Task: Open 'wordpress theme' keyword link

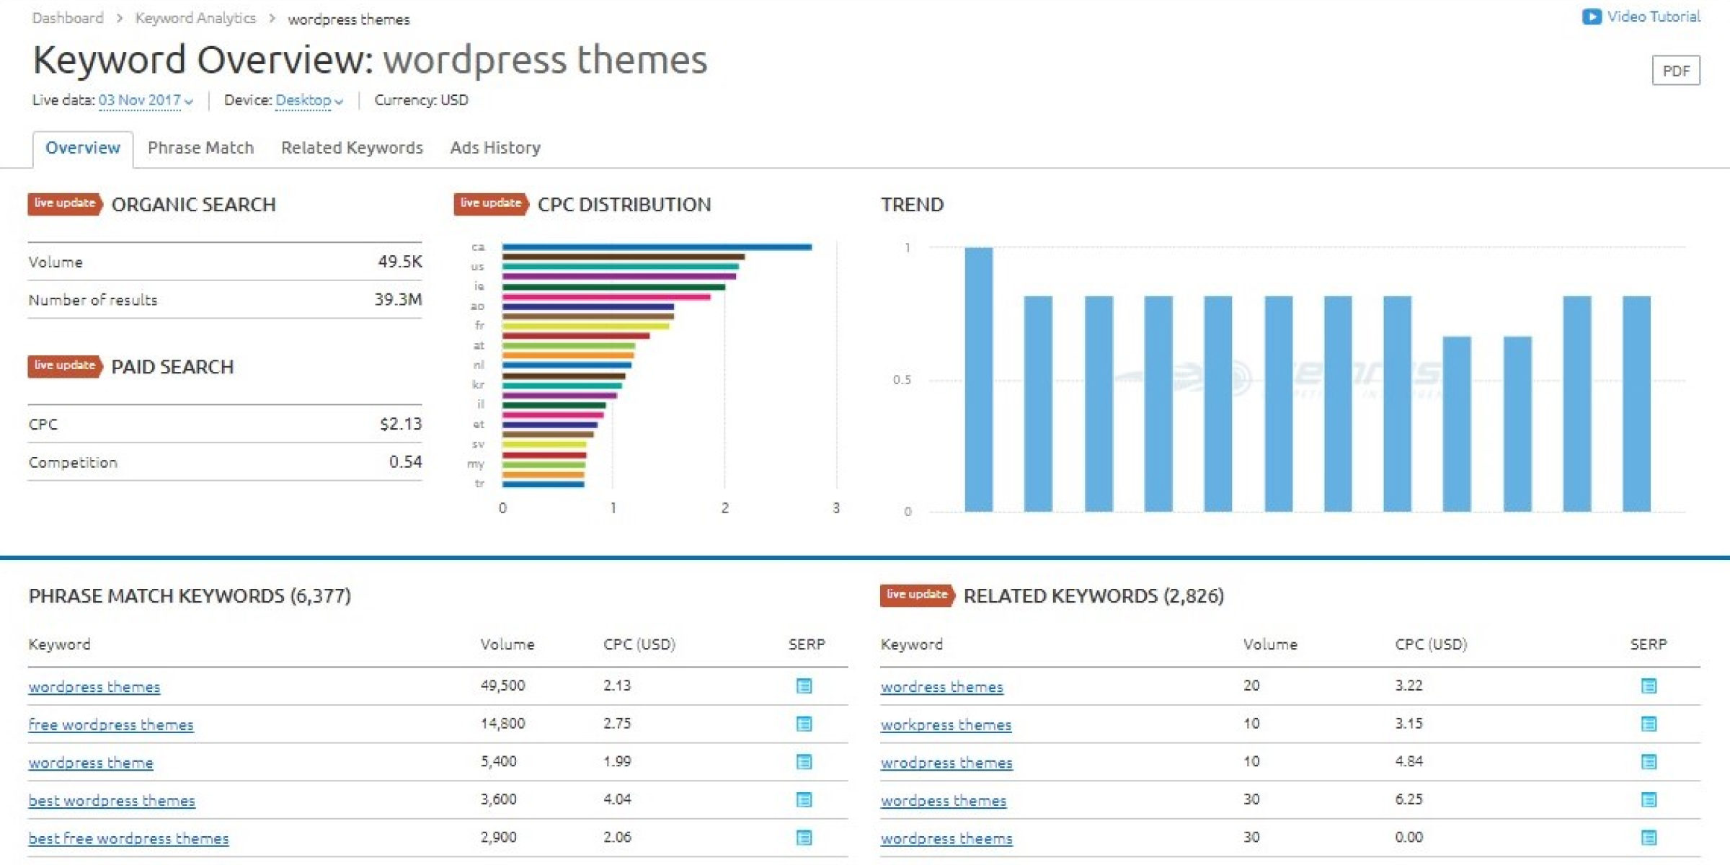Action: [x=91, y=763]
